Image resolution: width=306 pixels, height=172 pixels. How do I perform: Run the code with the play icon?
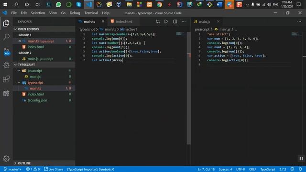(166, 21)
